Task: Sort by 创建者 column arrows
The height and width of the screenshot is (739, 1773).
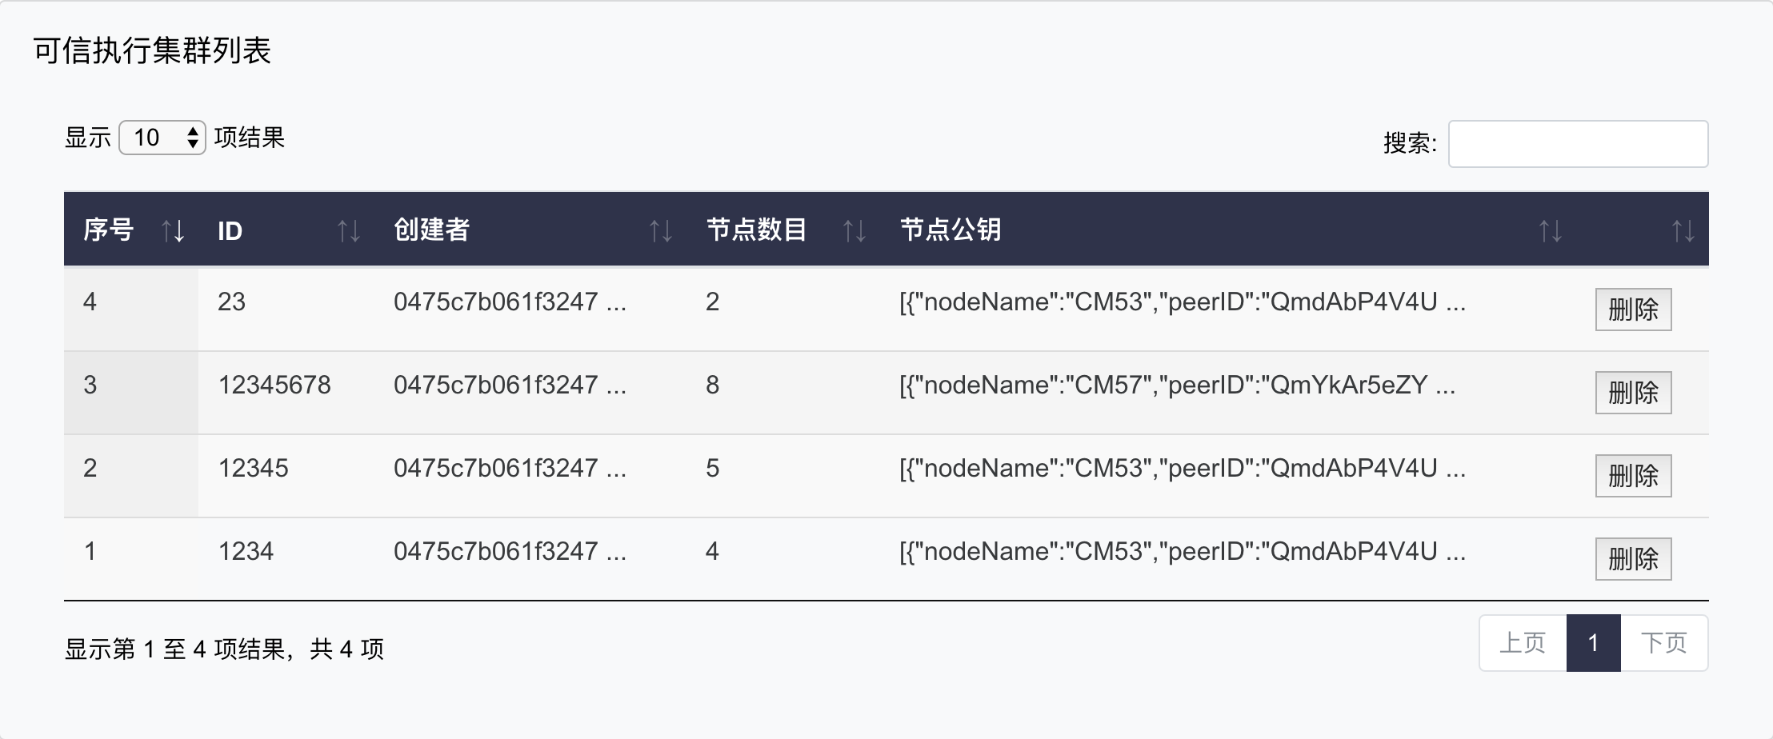Action: [x=660, y=231]
